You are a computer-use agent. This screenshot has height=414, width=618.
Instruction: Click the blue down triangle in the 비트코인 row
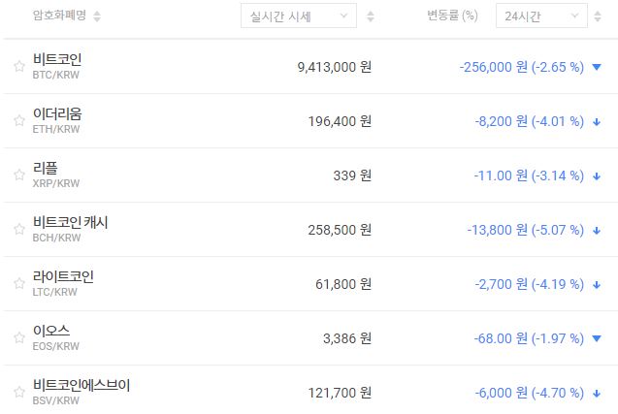point(597,68)
